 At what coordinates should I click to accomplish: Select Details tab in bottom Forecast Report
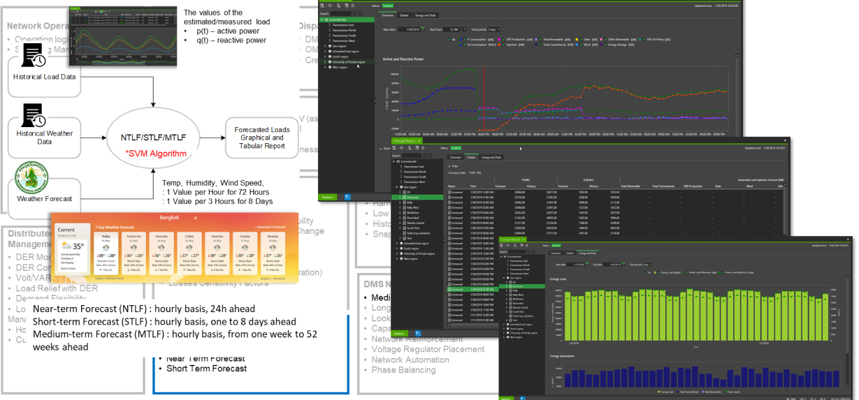point(570,253)
